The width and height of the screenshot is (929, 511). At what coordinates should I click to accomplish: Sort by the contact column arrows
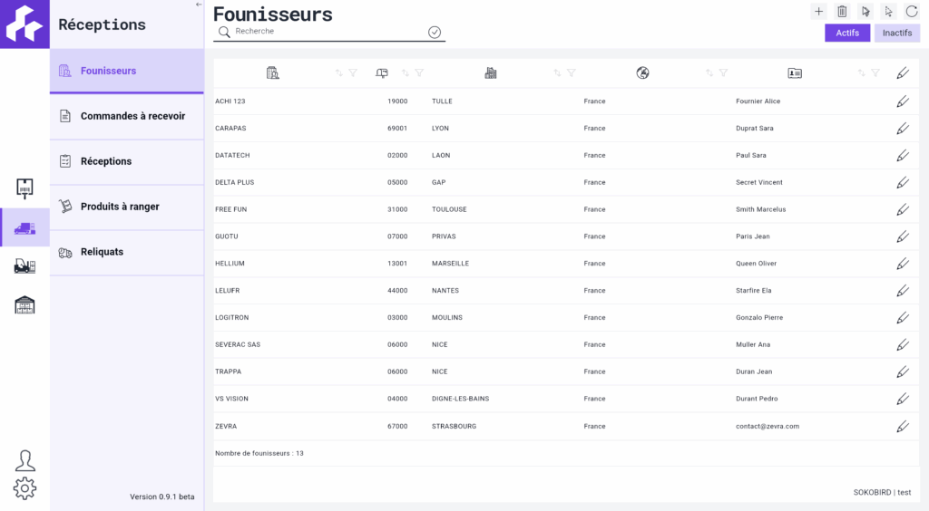[x=862, y=72]
